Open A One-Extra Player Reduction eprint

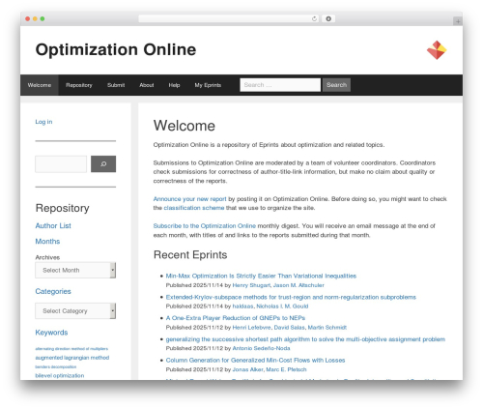[x=236, y=318]
